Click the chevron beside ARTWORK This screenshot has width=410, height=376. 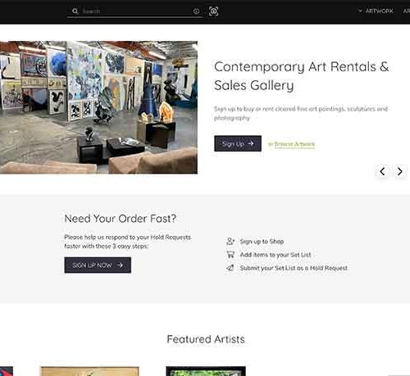point(360,11)
